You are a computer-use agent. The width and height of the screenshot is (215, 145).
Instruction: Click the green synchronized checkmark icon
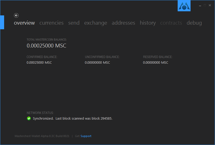(29, 118)
